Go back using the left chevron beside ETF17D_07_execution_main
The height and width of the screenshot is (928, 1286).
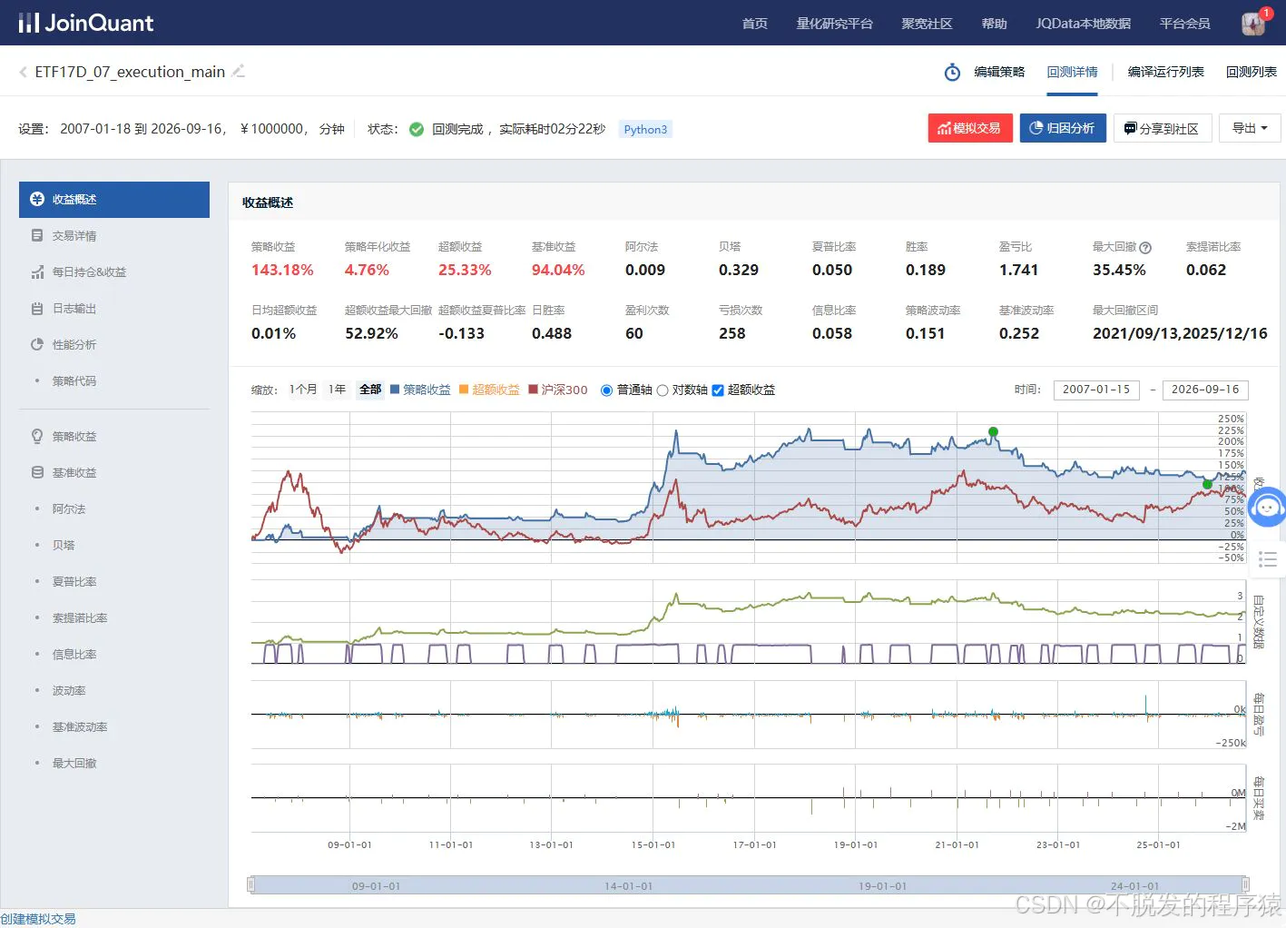coord(23,72)
